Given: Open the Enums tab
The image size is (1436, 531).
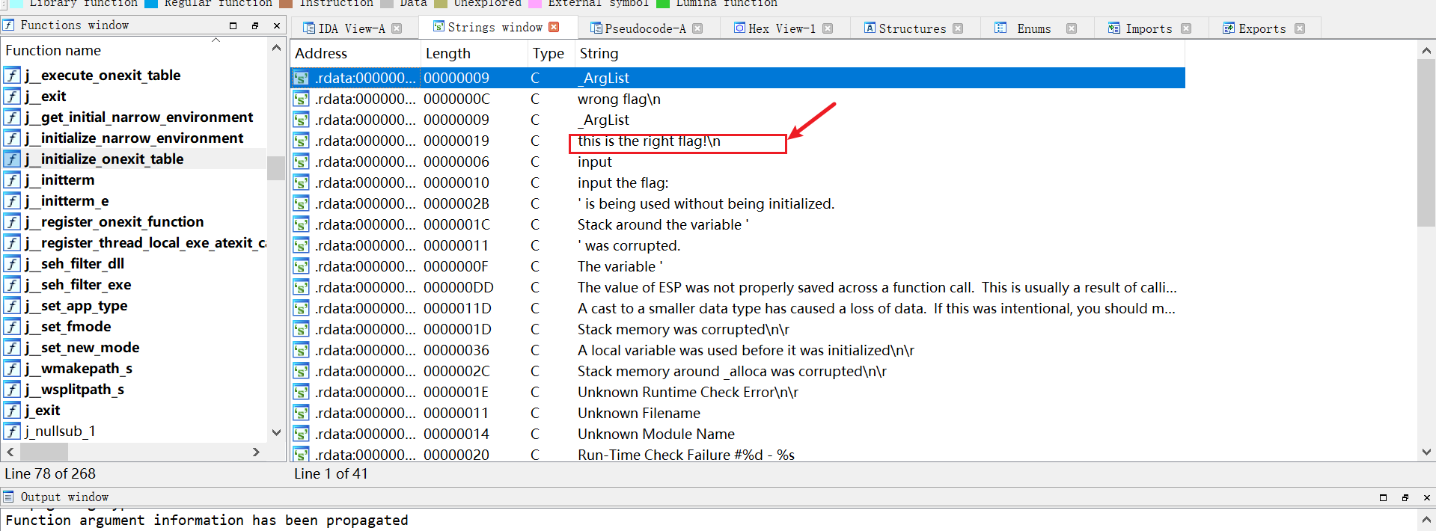Looking at the screenshot, I should point(1033,28).
